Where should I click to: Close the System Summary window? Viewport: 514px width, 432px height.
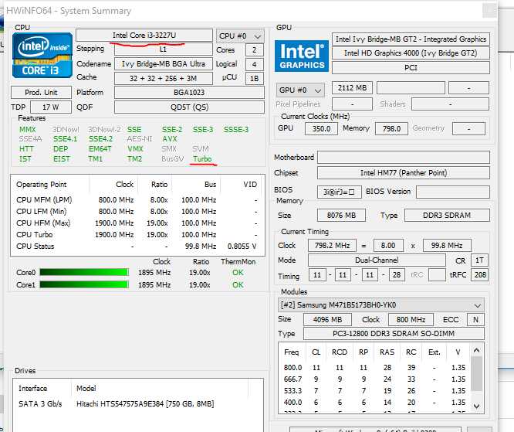click(x=489, y=11)
